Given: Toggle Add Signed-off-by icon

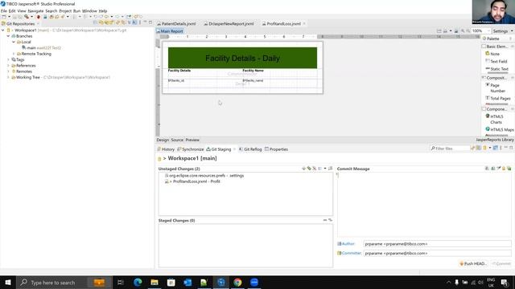Looking at the screenshot, I should [499, 169].
